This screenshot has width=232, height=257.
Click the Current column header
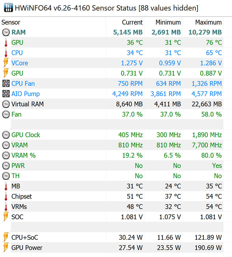point(132,22)
